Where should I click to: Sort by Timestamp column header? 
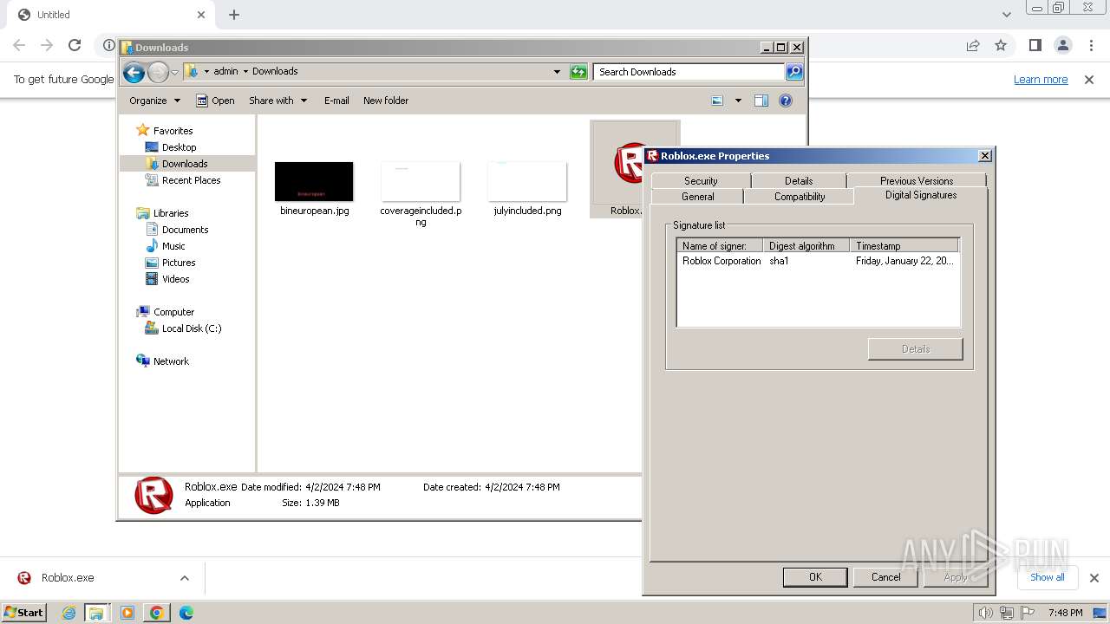[904, 246]
